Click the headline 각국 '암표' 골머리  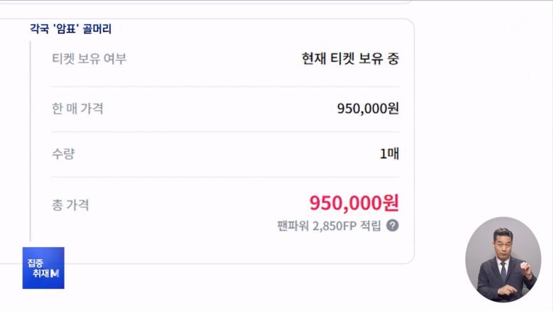(70, 28)
